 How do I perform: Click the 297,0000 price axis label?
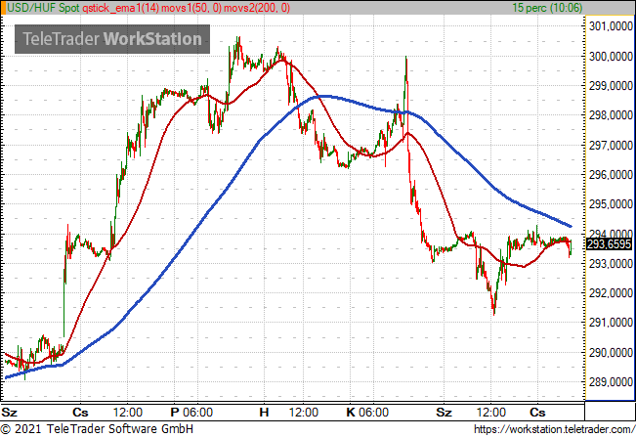click(611, 145)
